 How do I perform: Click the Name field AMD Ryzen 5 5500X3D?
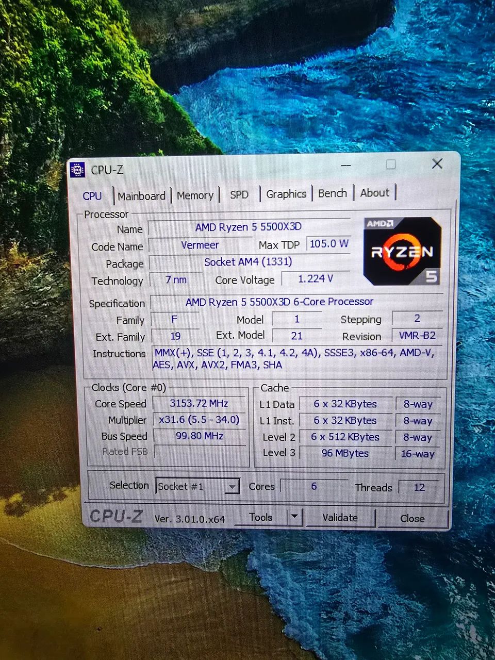(x=249, y=227)
